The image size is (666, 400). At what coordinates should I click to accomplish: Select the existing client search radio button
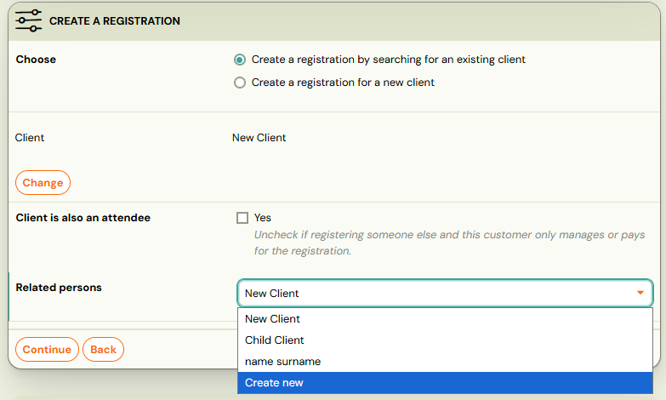click(240, 60)
